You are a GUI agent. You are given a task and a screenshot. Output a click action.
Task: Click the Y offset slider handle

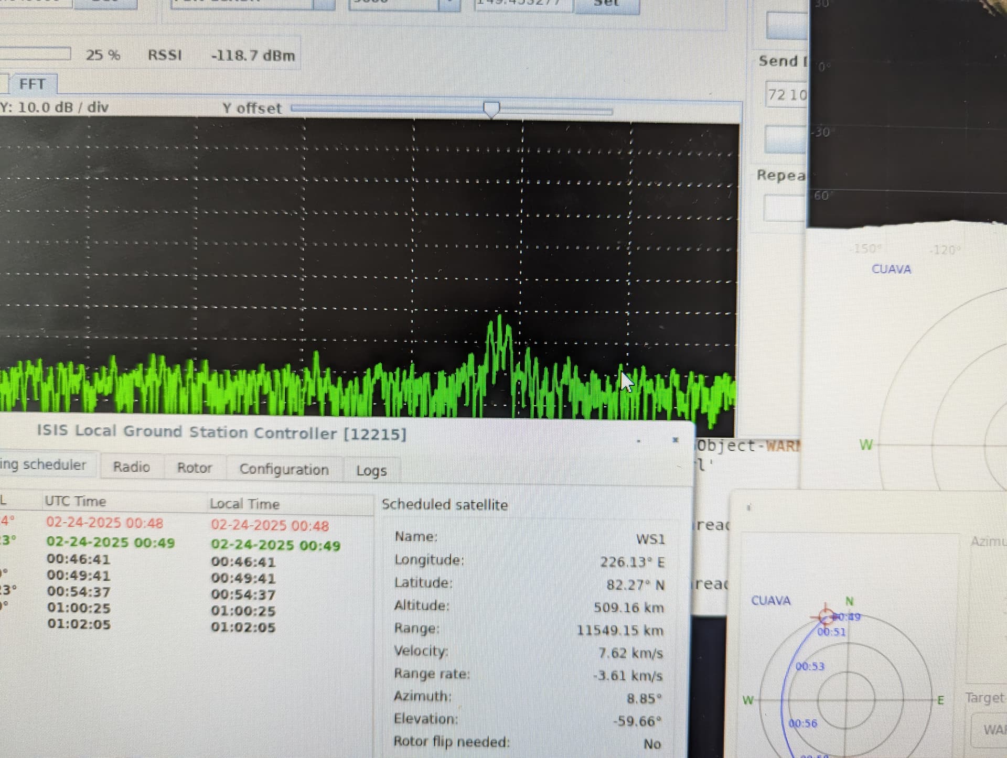click(491, 110)
